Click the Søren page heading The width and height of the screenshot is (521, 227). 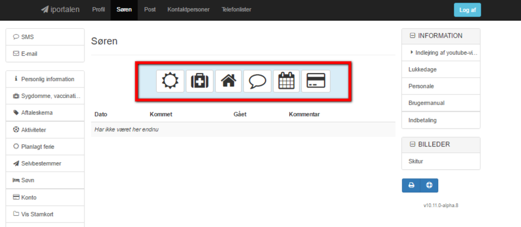[104, 42]
